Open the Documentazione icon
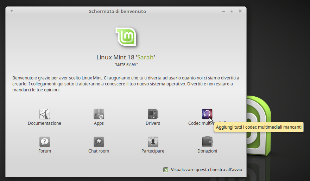Viewport: 310px width, 181px height. (x=44, y=114)
